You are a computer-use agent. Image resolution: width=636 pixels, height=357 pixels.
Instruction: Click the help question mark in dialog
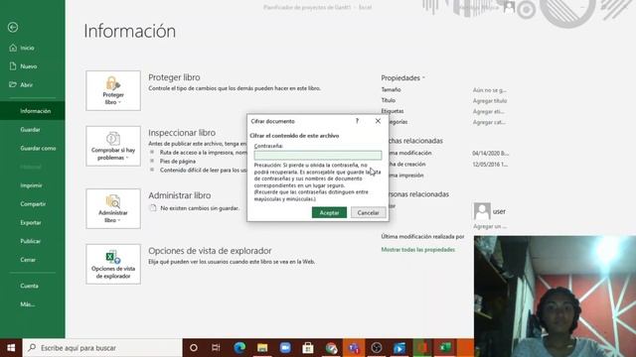point(357,121)
